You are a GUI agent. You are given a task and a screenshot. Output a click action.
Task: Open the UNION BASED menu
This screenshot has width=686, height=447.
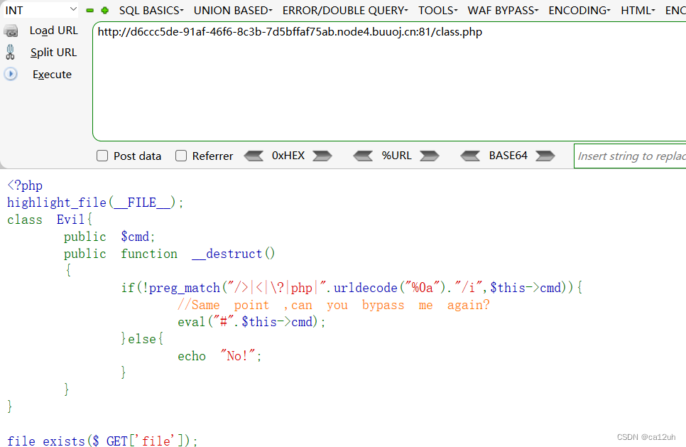[233, 11]
